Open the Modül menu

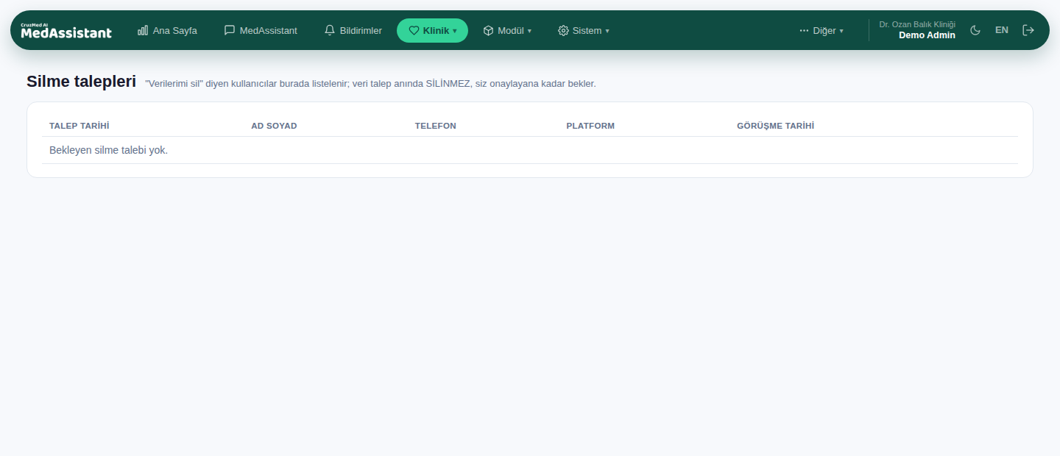(507, 30)
